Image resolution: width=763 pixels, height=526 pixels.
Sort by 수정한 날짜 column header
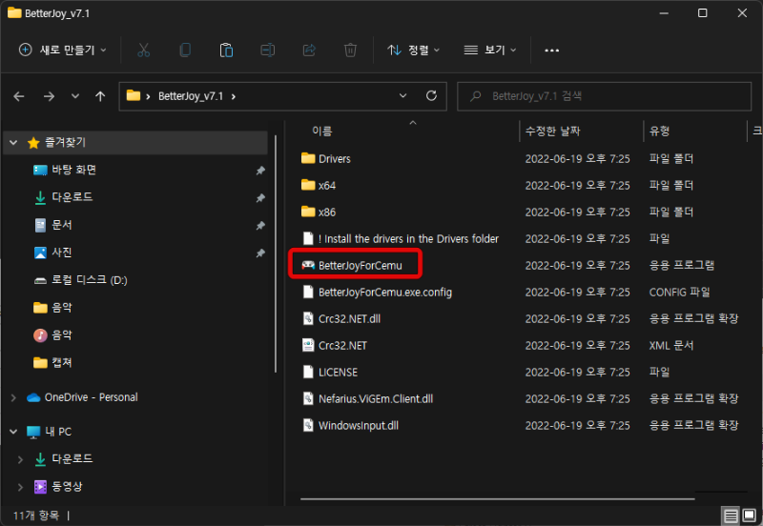tap(553, 131)
